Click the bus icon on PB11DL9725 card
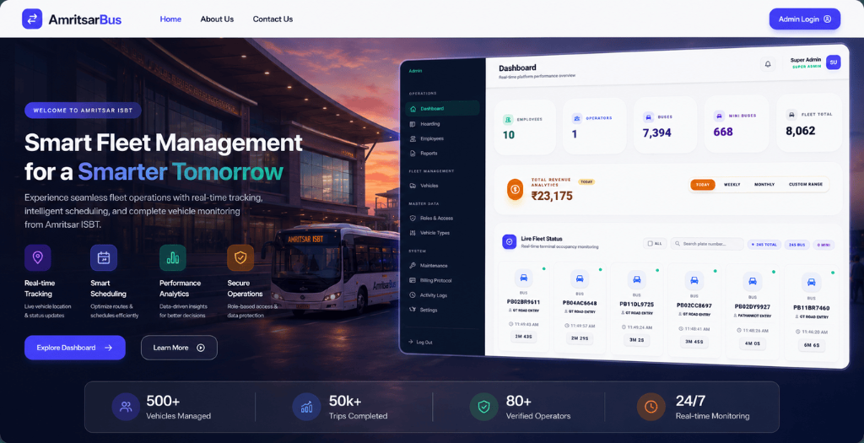 [636, 279]
